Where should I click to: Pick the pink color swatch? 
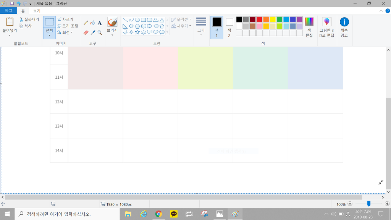pos(259,26)
